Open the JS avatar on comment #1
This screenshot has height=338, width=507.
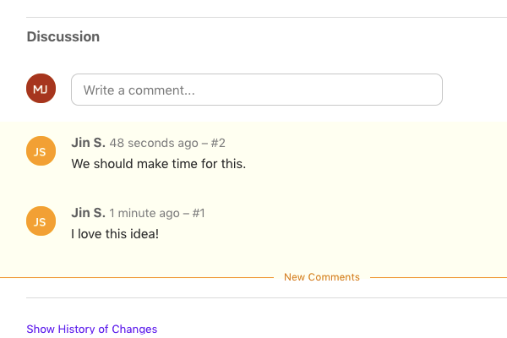[x=41, y=221]
